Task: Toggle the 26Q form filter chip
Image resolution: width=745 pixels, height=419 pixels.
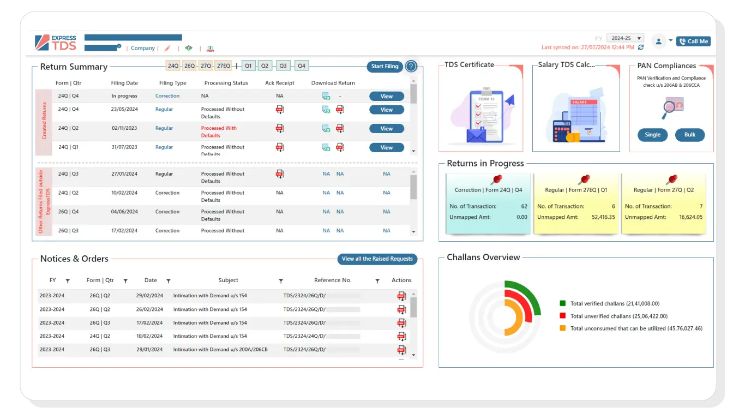Action: 189,66
